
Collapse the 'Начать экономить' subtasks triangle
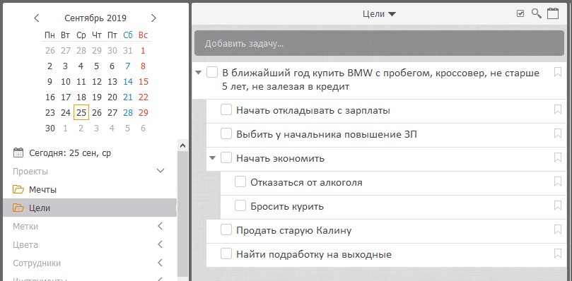(x=212, y=158)
